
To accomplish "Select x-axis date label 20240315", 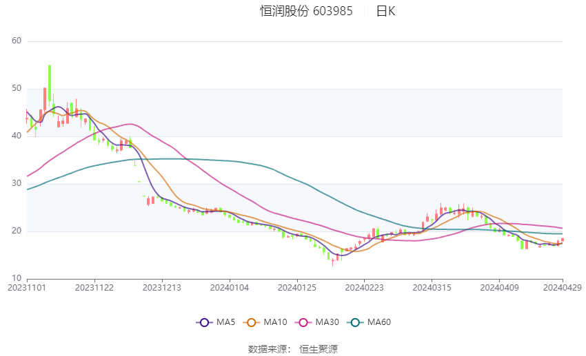I will tap(432, 288).
